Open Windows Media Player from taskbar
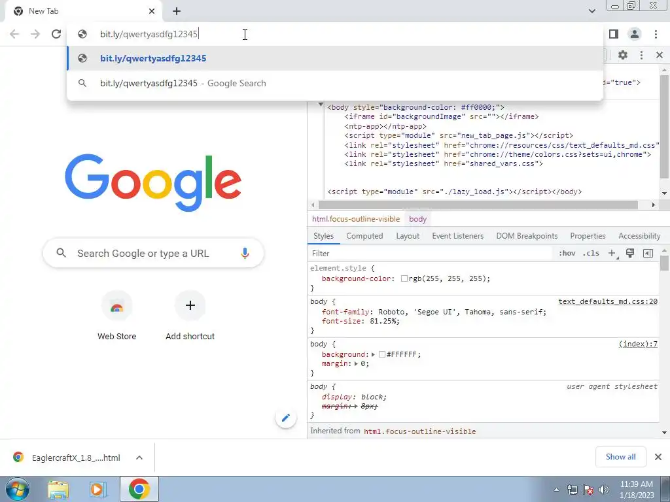 [x=98, y=489]
